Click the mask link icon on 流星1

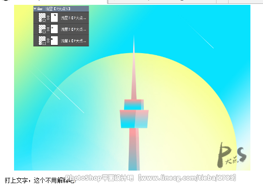48,41
